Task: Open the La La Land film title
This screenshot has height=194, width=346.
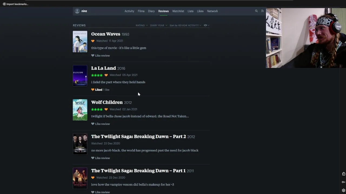Action: pos(104,68)
